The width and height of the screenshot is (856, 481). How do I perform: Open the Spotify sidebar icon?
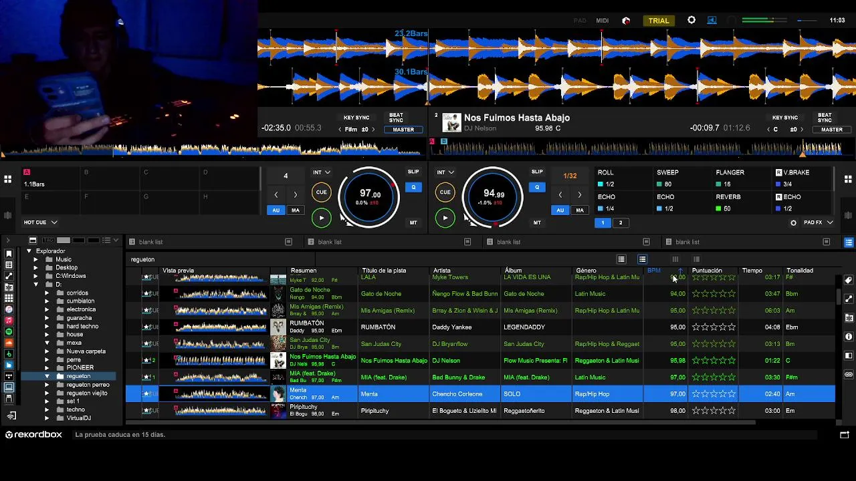[x=9, y=332]
